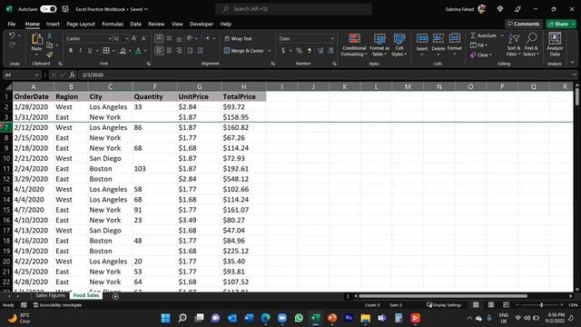This screenshot has width=581, height=327.
Task: Click the Increase Decimal icon
Action: pyautogui.click(x=320, y=51)
